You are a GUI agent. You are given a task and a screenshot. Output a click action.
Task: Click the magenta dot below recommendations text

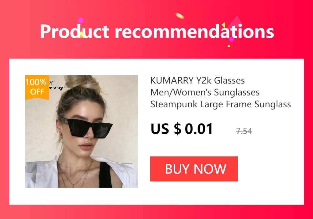pyautogui.click(x=231, y=39)
